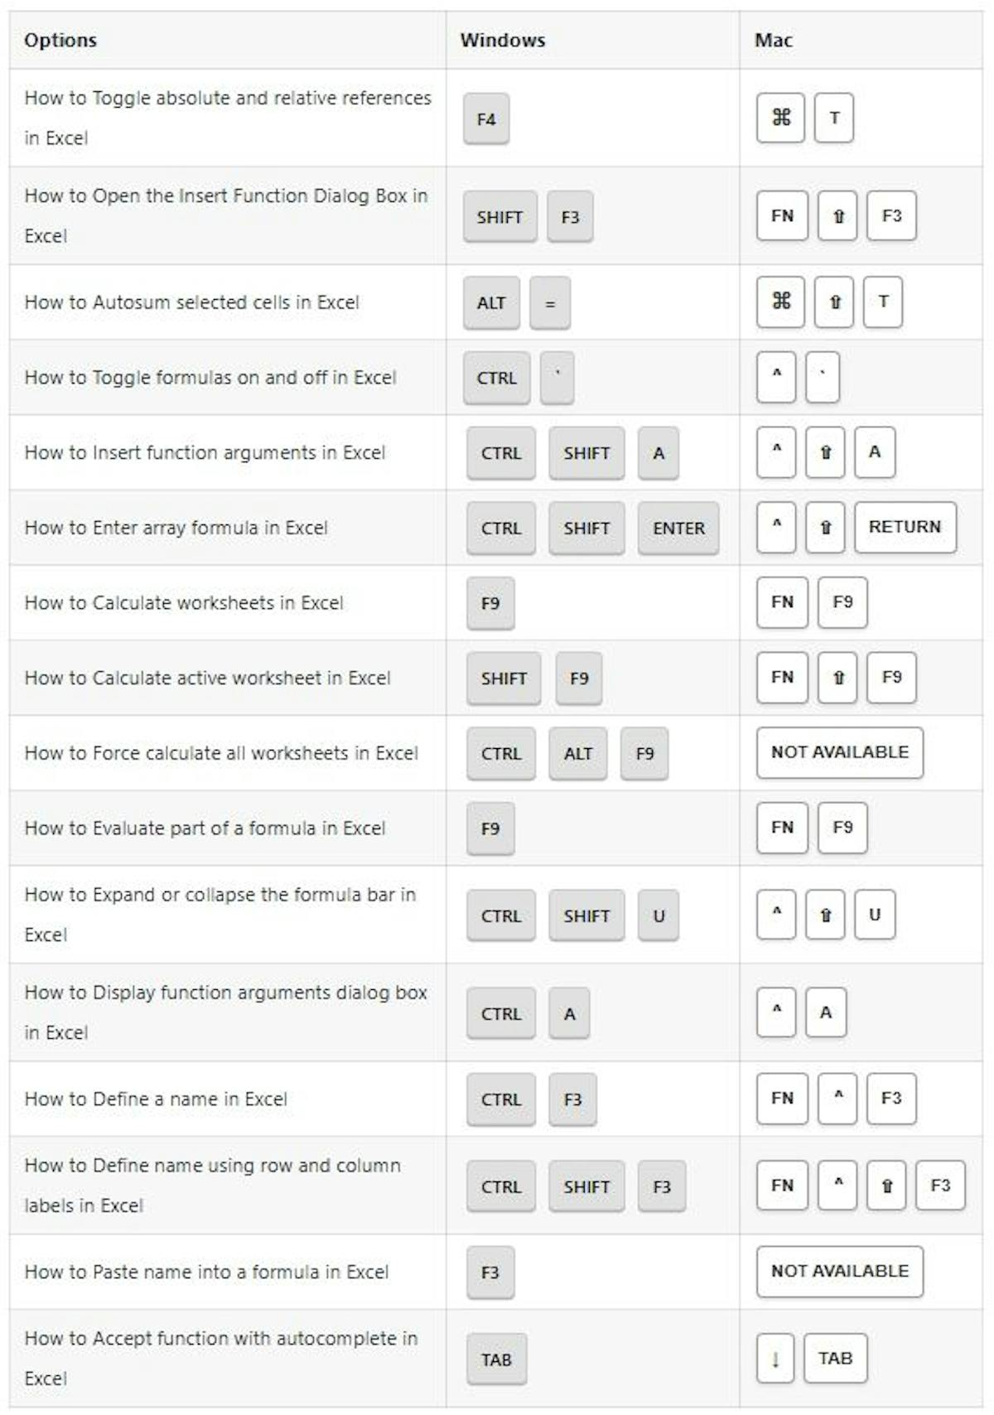The width and height of the screenshot is (994, 1415).
Task: Click the Options column header
Action: [x=60, y=40]
